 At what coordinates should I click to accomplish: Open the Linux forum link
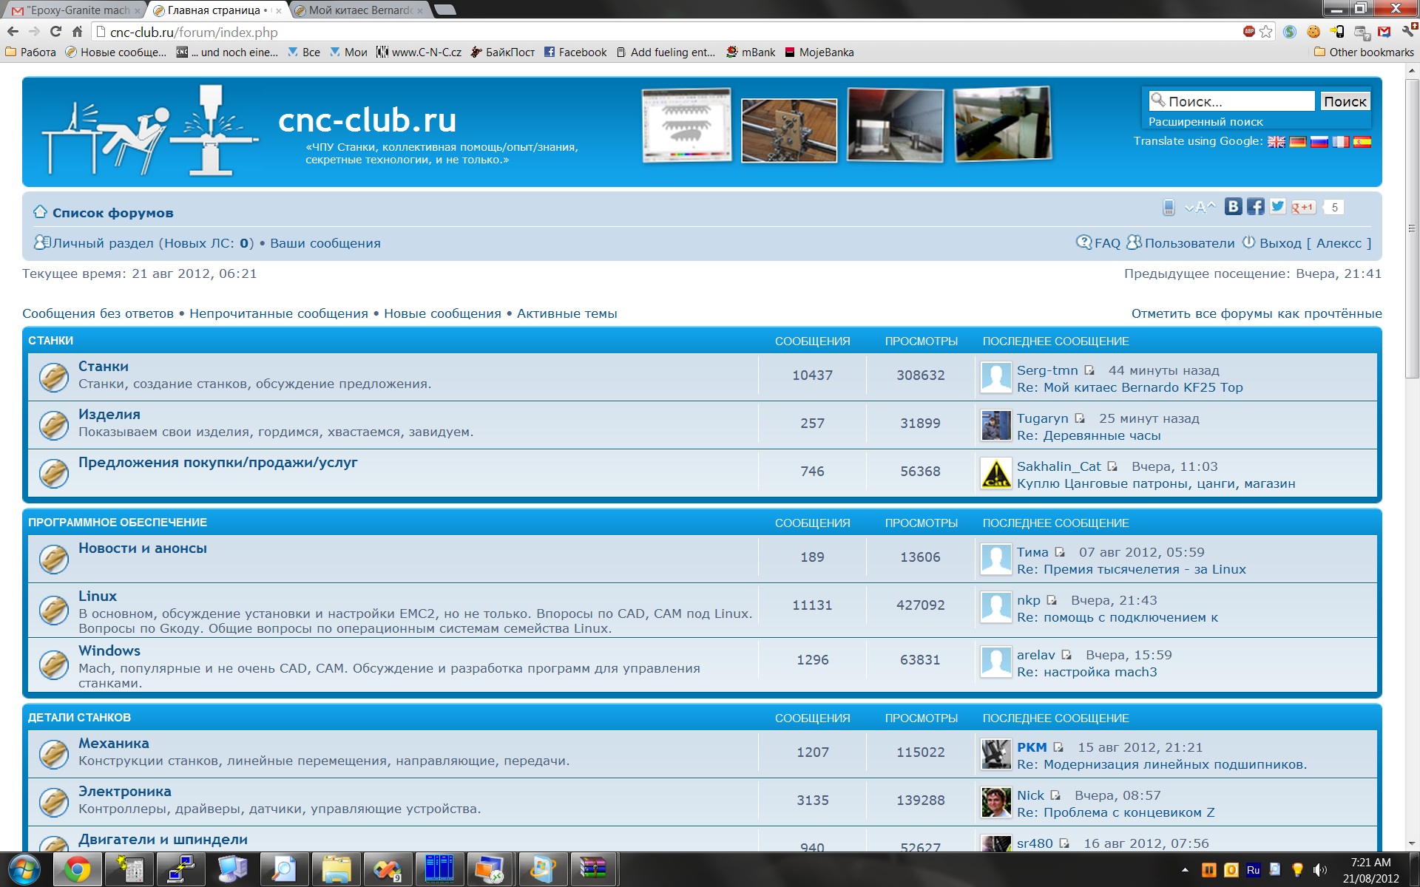[x=98, y=596]
